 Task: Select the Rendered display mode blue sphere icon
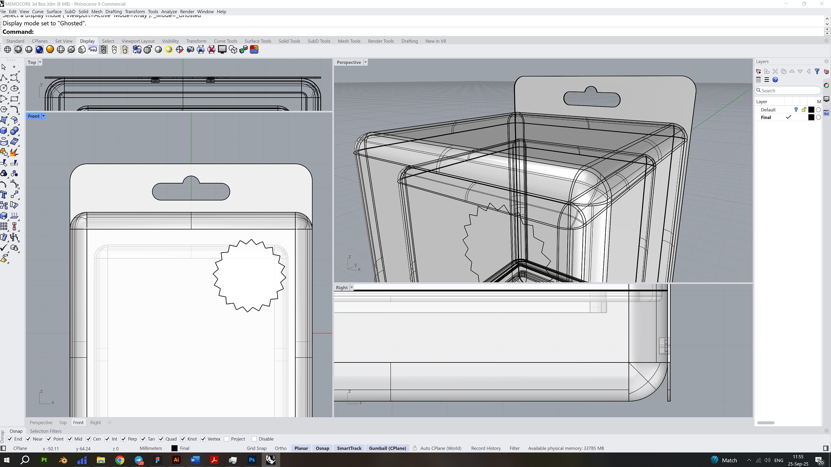click(39, 49)
